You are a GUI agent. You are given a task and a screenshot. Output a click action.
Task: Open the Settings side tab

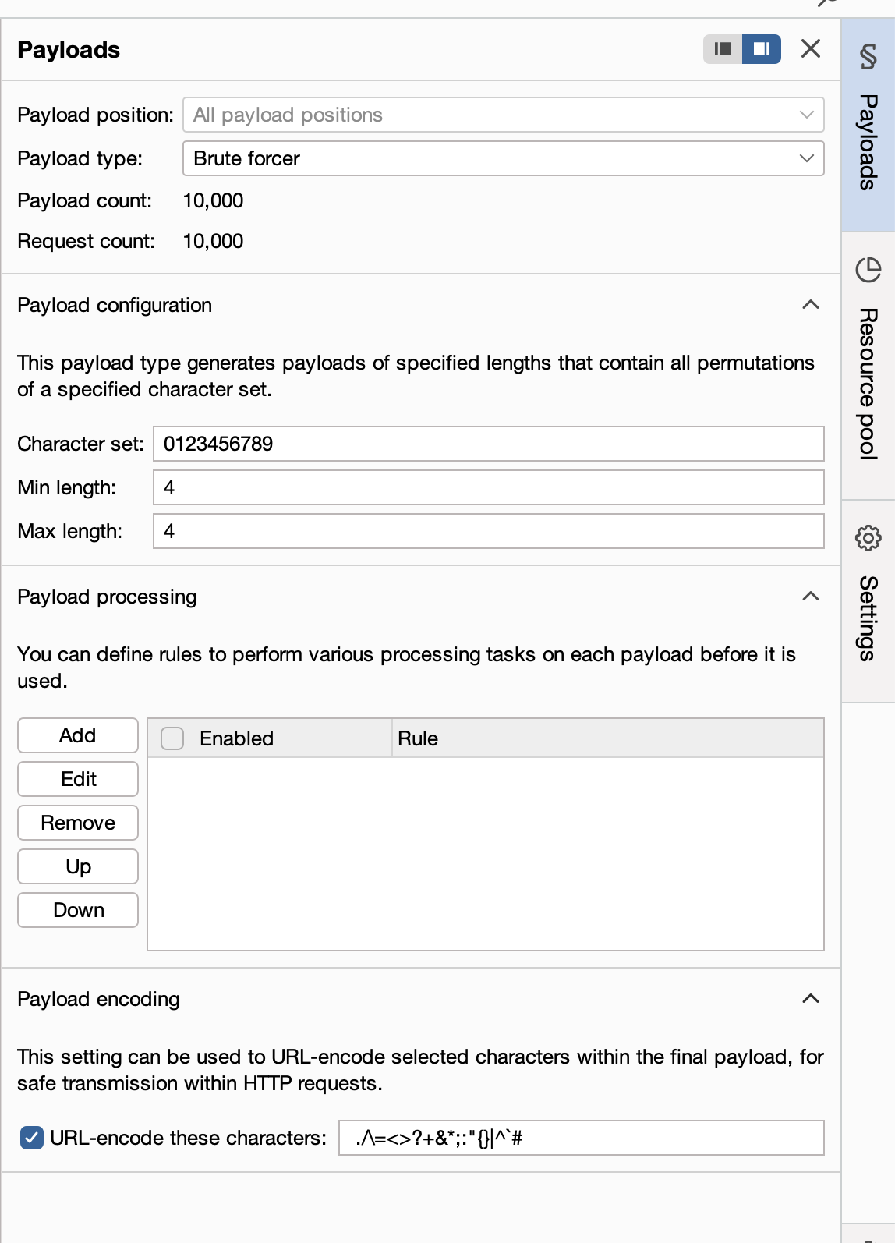(x=868, y=602)
